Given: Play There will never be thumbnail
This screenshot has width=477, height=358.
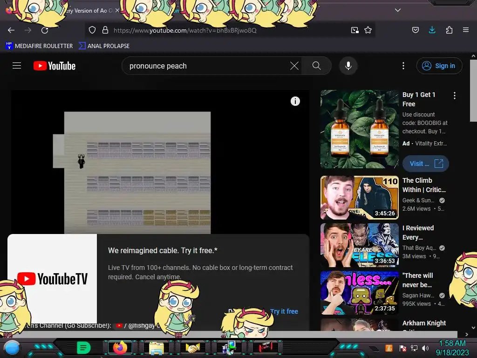Looking at the screenshot, I should pos(359,293).
